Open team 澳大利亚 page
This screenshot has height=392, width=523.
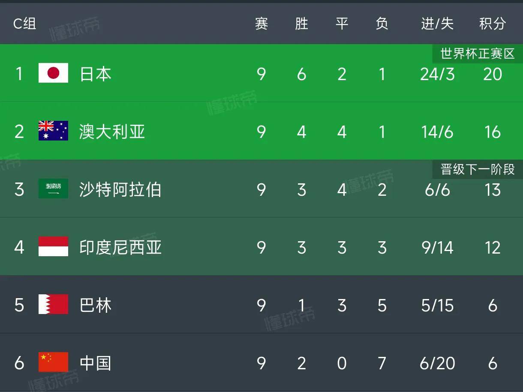pos(112,132)
